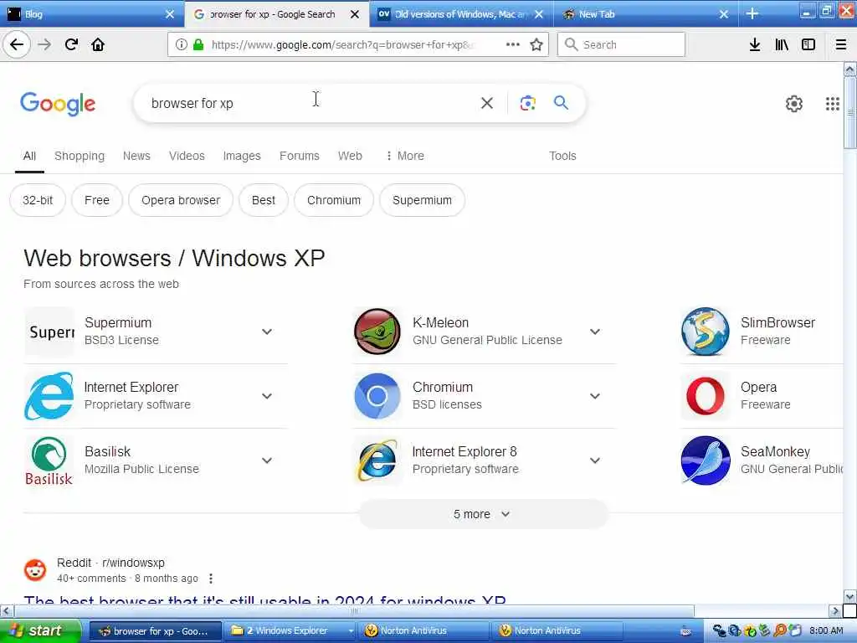Screen dimensions: 857x643
Task: Expand the Internet Explorer entry chevron
Action: (267, 396)
